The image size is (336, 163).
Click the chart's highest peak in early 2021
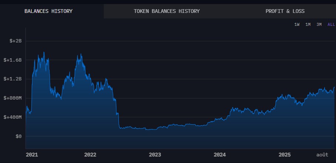point(44,52)
